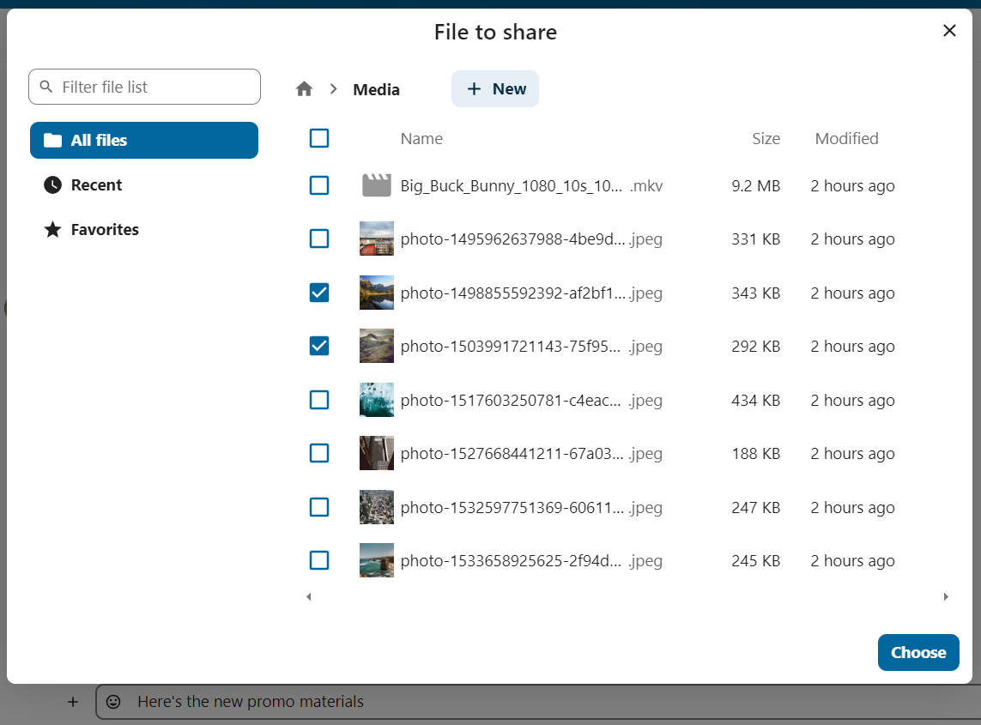Click the right pagination arrow below the file list

[x=946, y=596]
